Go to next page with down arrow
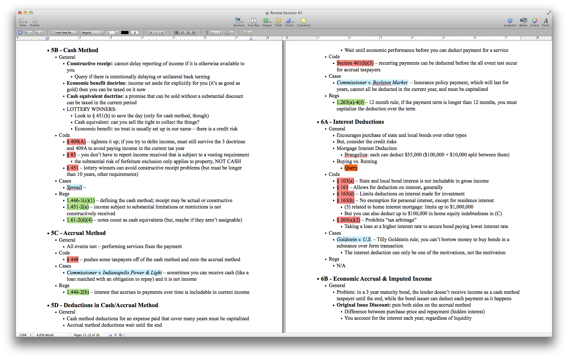Viewport: 568px width, 359px height. point(115,335)
